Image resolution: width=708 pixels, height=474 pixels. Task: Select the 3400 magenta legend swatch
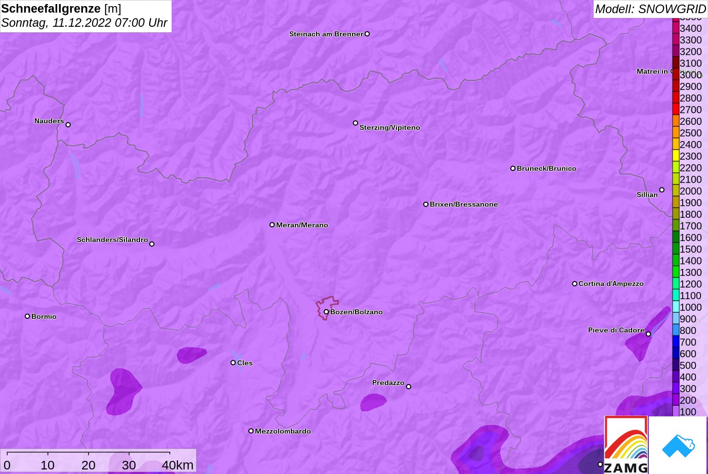[676, 28]
